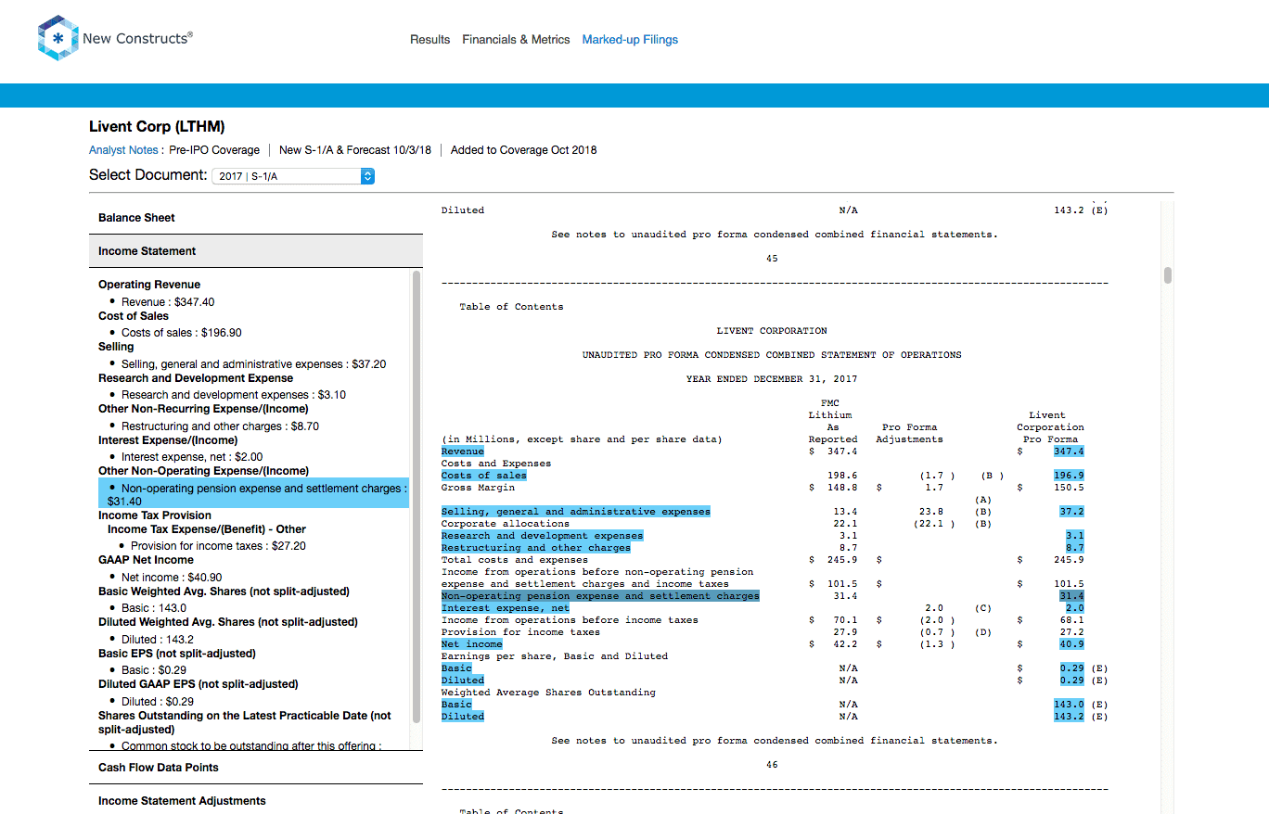Image resolution: width=1269 pixels, height=814 pixels.
Task: Go to Marked-up Filings
Action: click(630, 40)
